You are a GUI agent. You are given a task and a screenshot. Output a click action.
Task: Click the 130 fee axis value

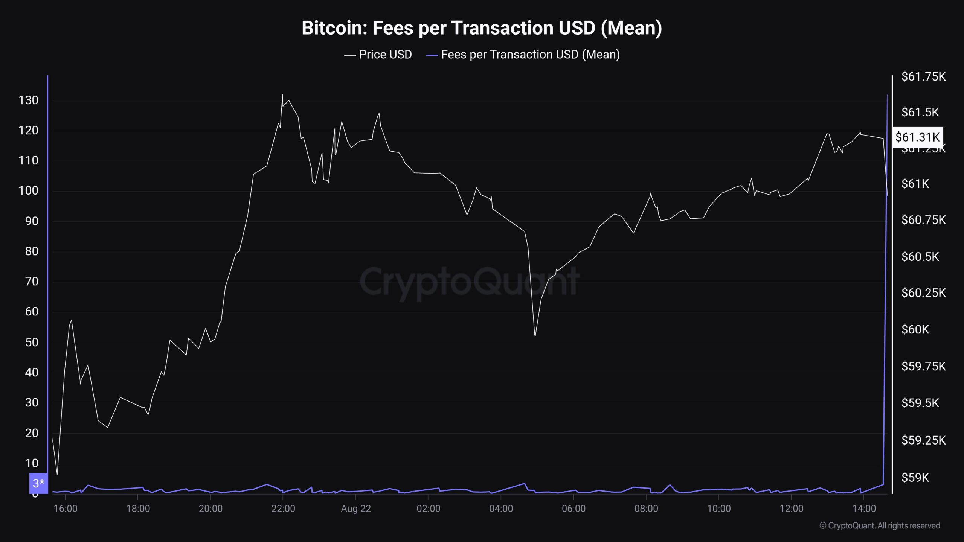pyautogui.click(x=29, y=100)
